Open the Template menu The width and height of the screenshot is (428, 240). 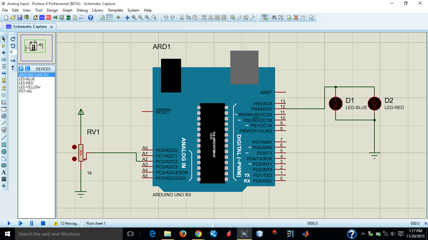116,10
